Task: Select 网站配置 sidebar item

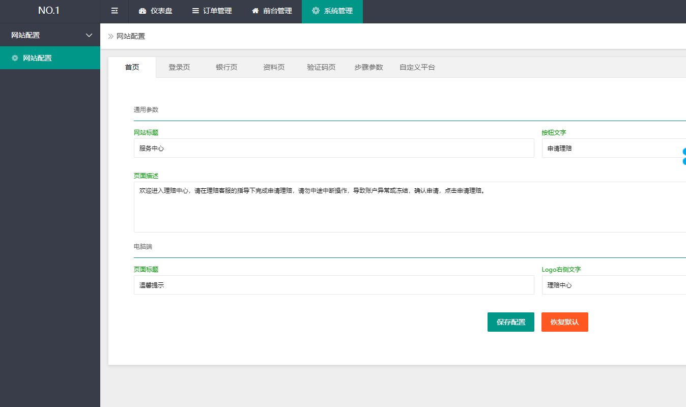Action: coord(50,58)
